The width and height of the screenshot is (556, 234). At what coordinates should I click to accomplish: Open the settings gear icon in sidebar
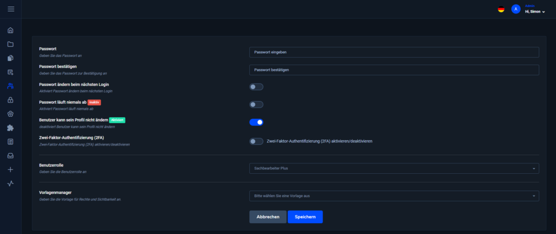point(10,114)
